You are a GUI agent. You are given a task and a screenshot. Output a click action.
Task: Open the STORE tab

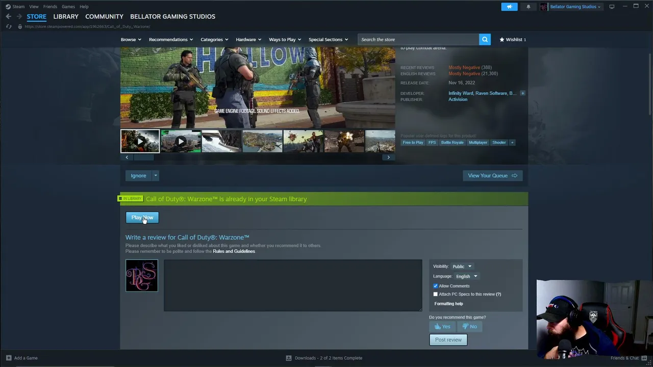tap(36, 16)
